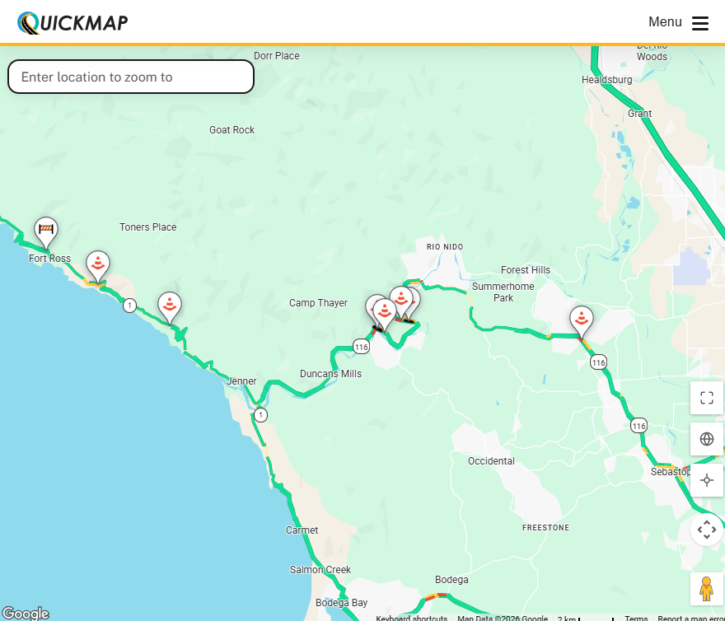Click the Fort Ross label
725x621 pixels.
click(x=49, y=259)
